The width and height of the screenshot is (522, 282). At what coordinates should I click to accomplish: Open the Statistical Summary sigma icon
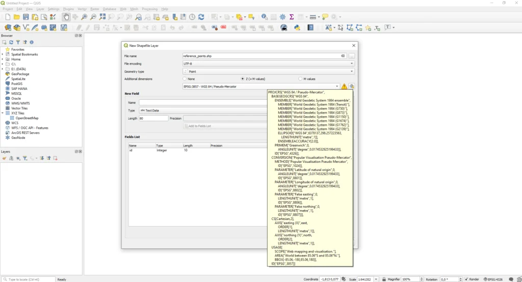[292, 17]
